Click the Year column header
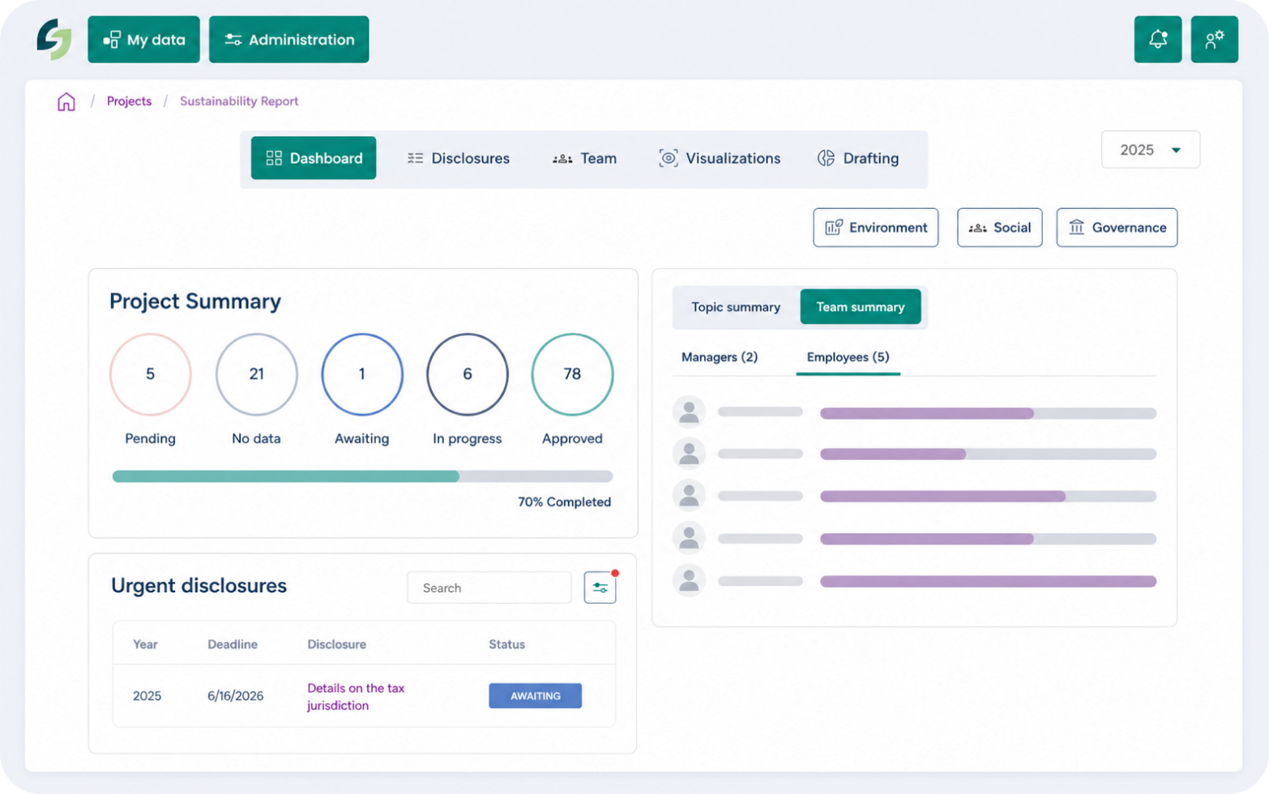 click(x=145, y=644)
